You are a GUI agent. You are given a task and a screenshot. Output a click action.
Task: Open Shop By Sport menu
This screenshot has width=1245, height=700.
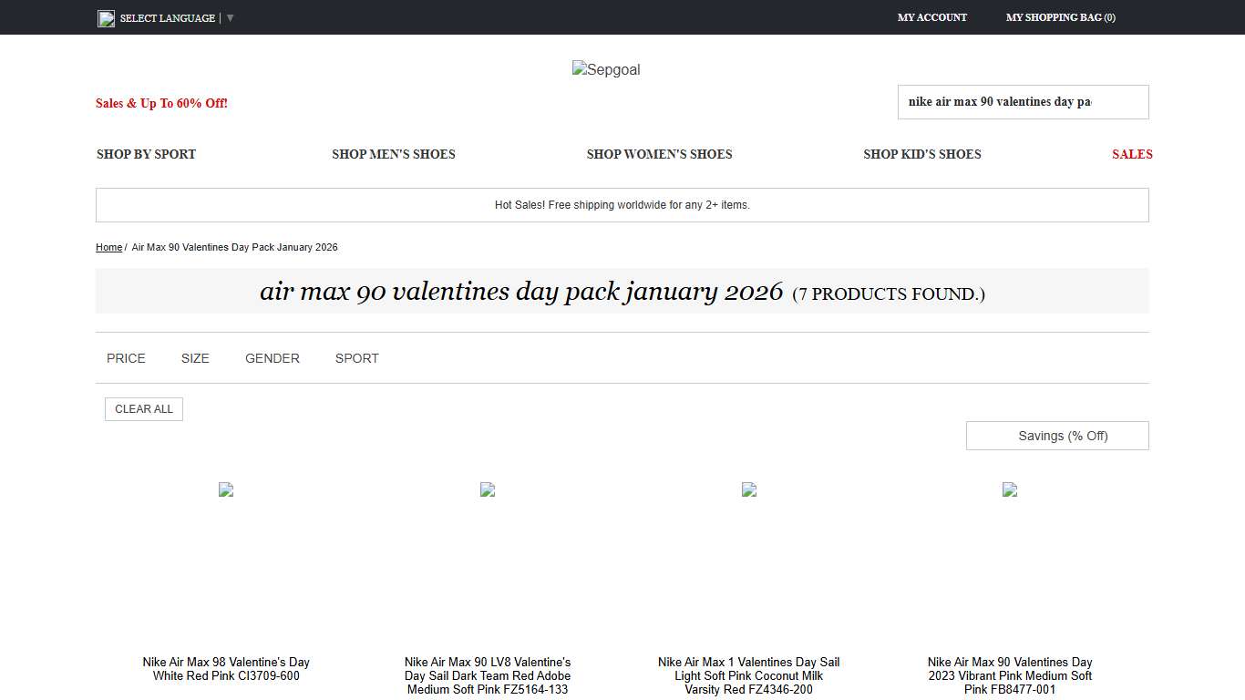click(x=146, y=154)
